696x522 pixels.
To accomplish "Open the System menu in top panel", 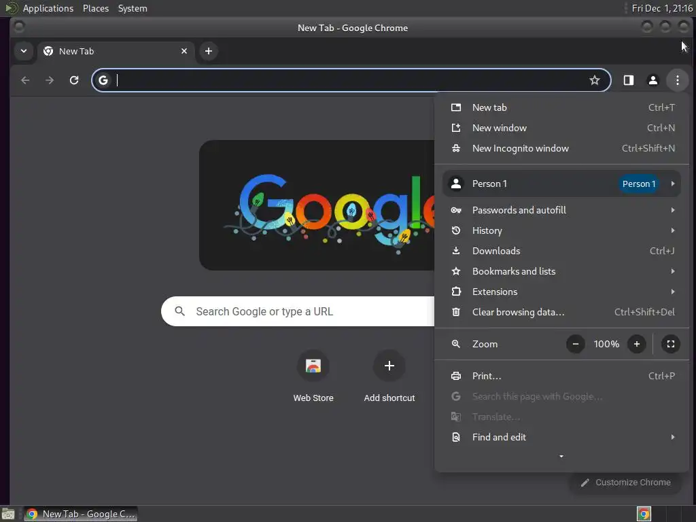I will [x=133, y=8].
